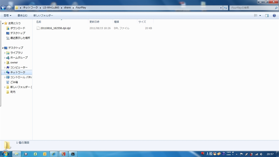Open the 整理 menu

click(7, 16)
